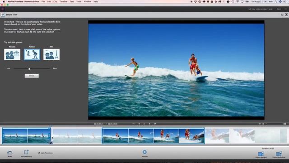289x163 pixels.
Task: Toggle the Apply Transitions checkbox
Action: pos(39,153)
